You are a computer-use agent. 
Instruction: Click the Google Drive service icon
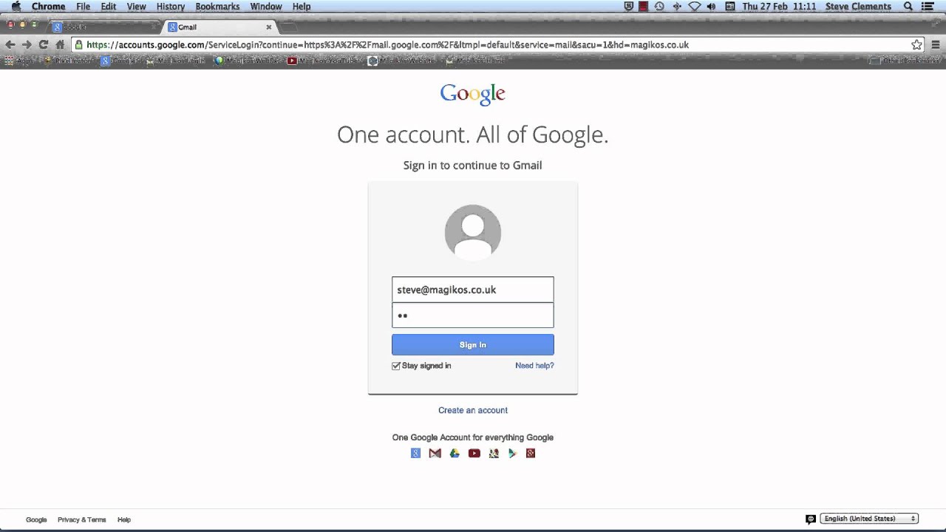455,453
